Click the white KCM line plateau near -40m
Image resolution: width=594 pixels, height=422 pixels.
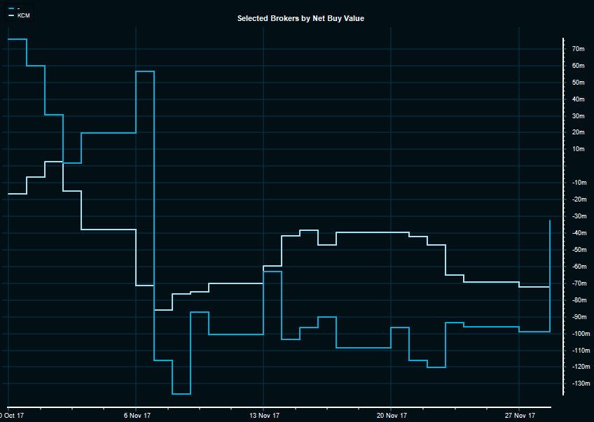coord(371,232)
